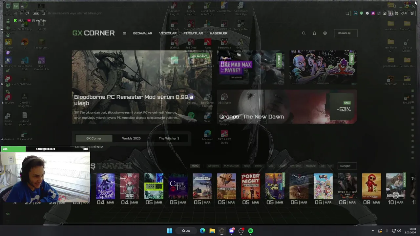Open the Ranger's Path calendar game
420x236 pixels.
pyautogui.click(x=396, y=186)
